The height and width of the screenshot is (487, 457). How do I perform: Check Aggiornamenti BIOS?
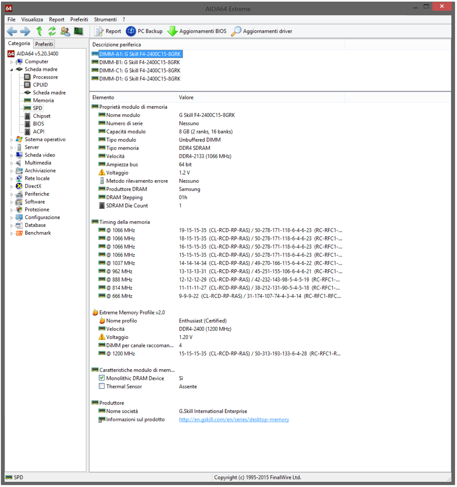197,31
